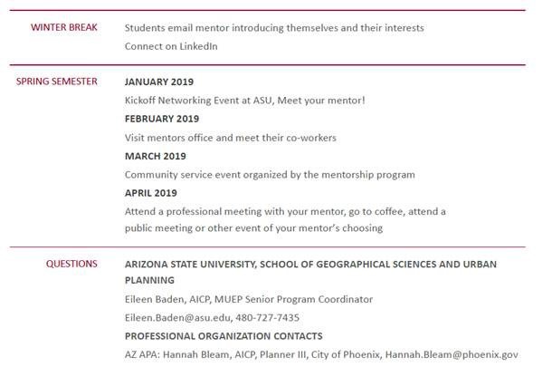Click the ARIZONA STATE UNIVERSITY heading text

point(310,272)
